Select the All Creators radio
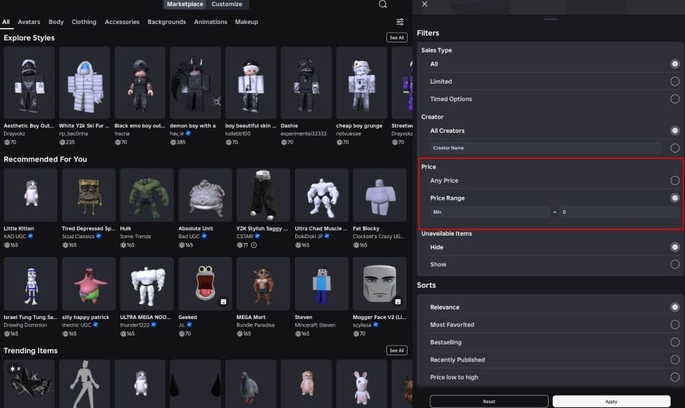The width and height of the screenshot is (685, 408). [x=675, y=131]
